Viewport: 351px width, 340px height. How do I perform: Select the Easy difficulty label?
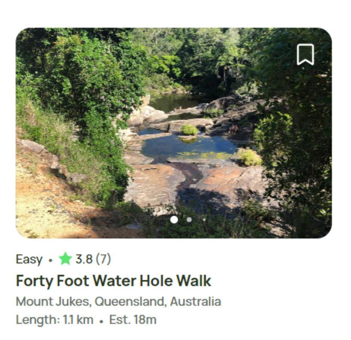pos(29,260)
